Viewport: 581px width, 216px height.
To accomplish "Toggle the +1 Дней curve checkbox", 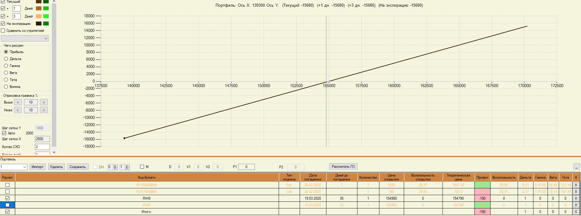I will click(x=3, y=8).
